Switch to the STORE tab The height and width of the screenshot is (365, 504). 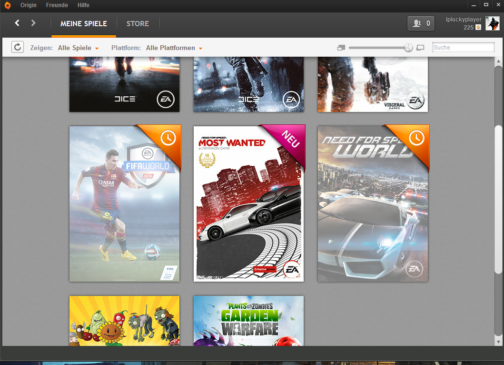tap(138, 23)
